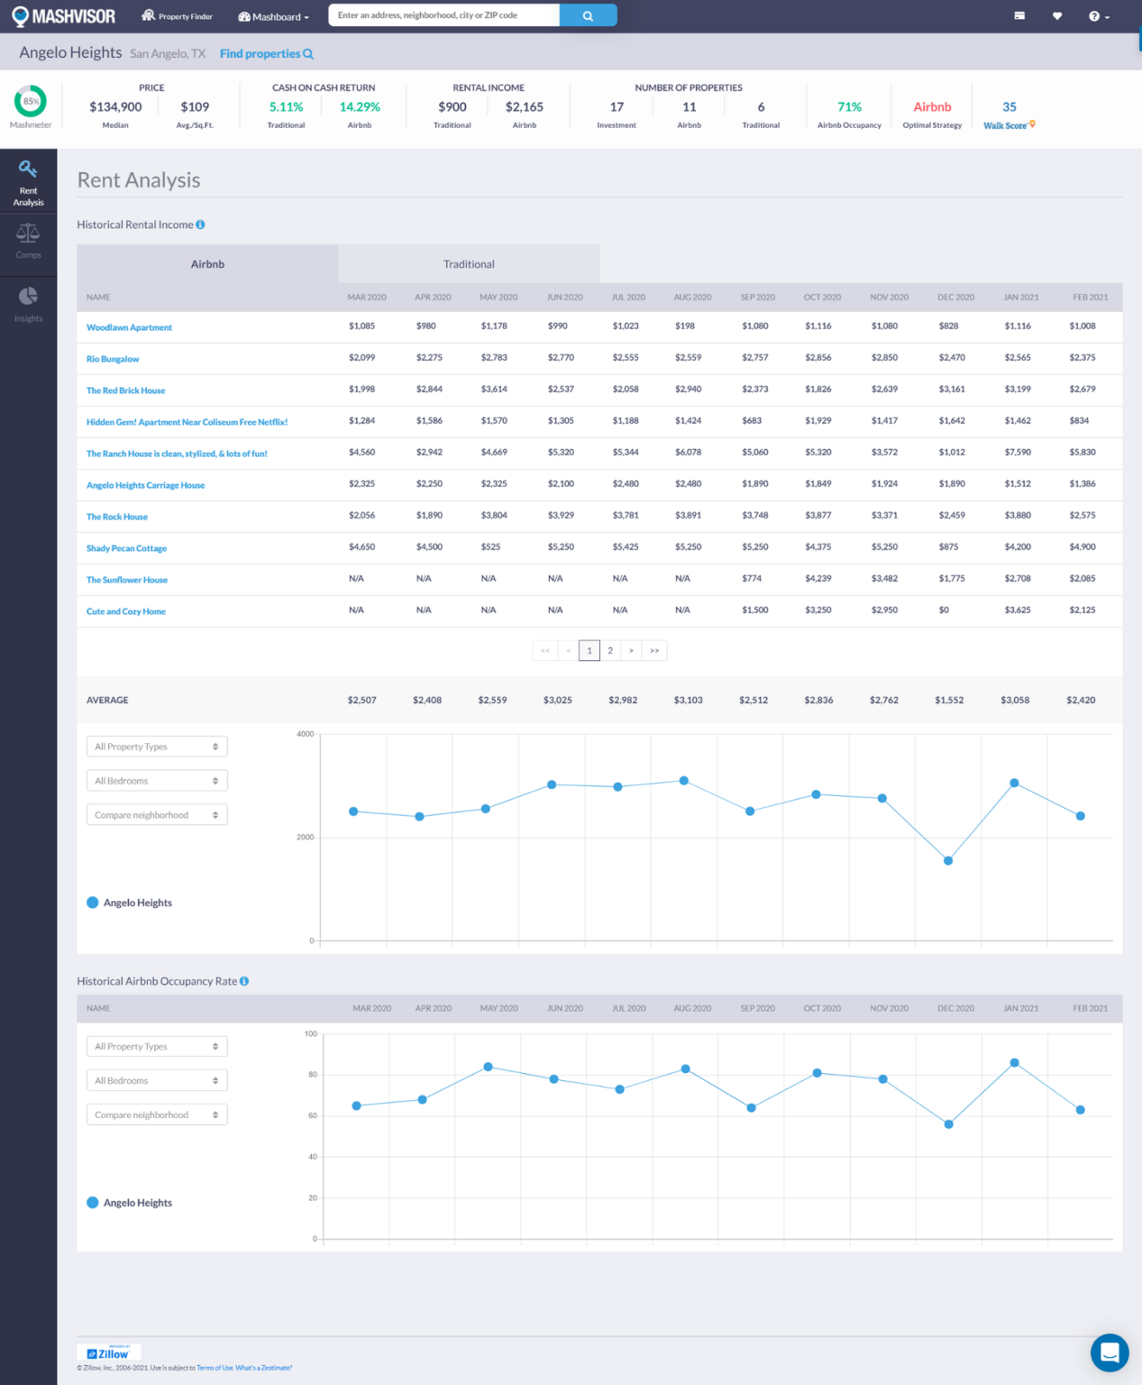Screen dimensions: 1142x1385
Task: Click info icon beside Historical Airbnb Occupancy Rate
Action: (x=244, y=981)
